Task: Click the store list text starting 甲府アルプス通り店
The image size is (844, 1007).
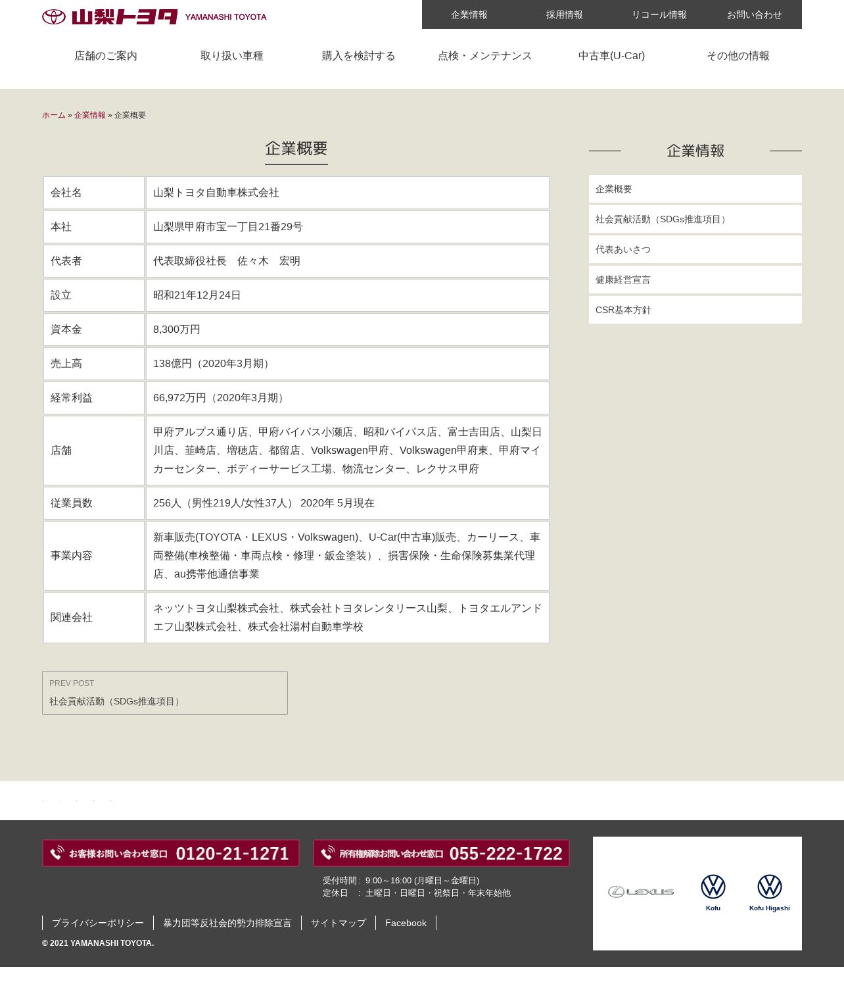Action: point(348,451)
